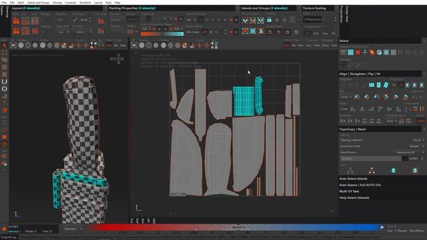The image size is (427, 240).
Task: Click the wireframe sphere shading icon in 3D viewport
Action: 28,45
